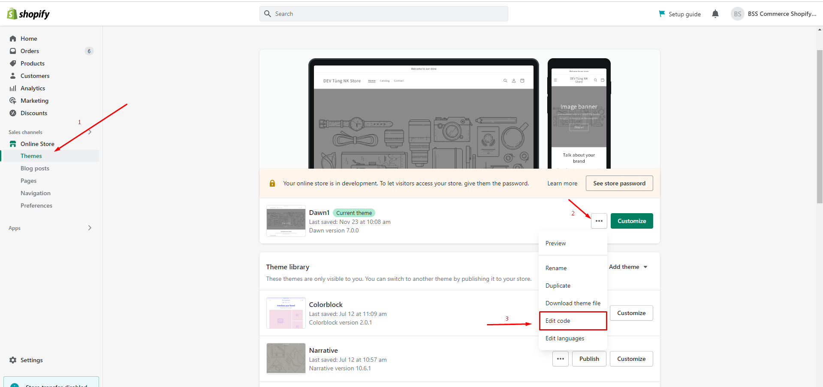
Task: Open Narrative theme actions ellipsis menu
Action: (x=561, y=359)
